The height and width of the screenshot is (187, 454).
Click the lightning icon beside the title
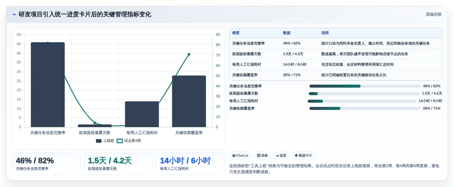coord(14,14)
